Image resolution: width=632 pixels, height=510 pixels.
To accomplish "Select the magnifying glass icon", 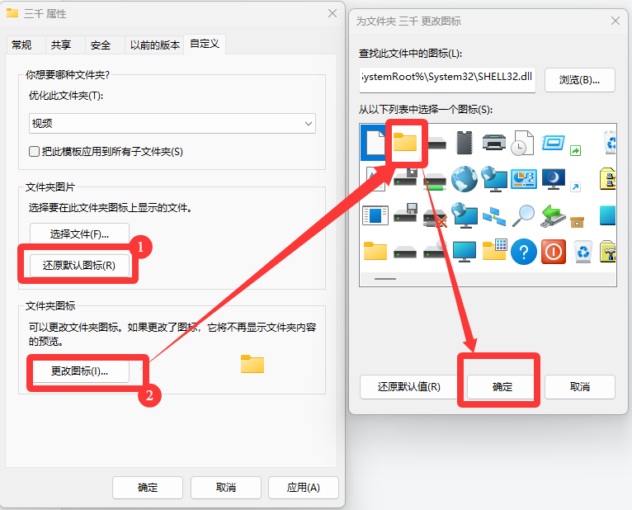I will tap(523, 215).
